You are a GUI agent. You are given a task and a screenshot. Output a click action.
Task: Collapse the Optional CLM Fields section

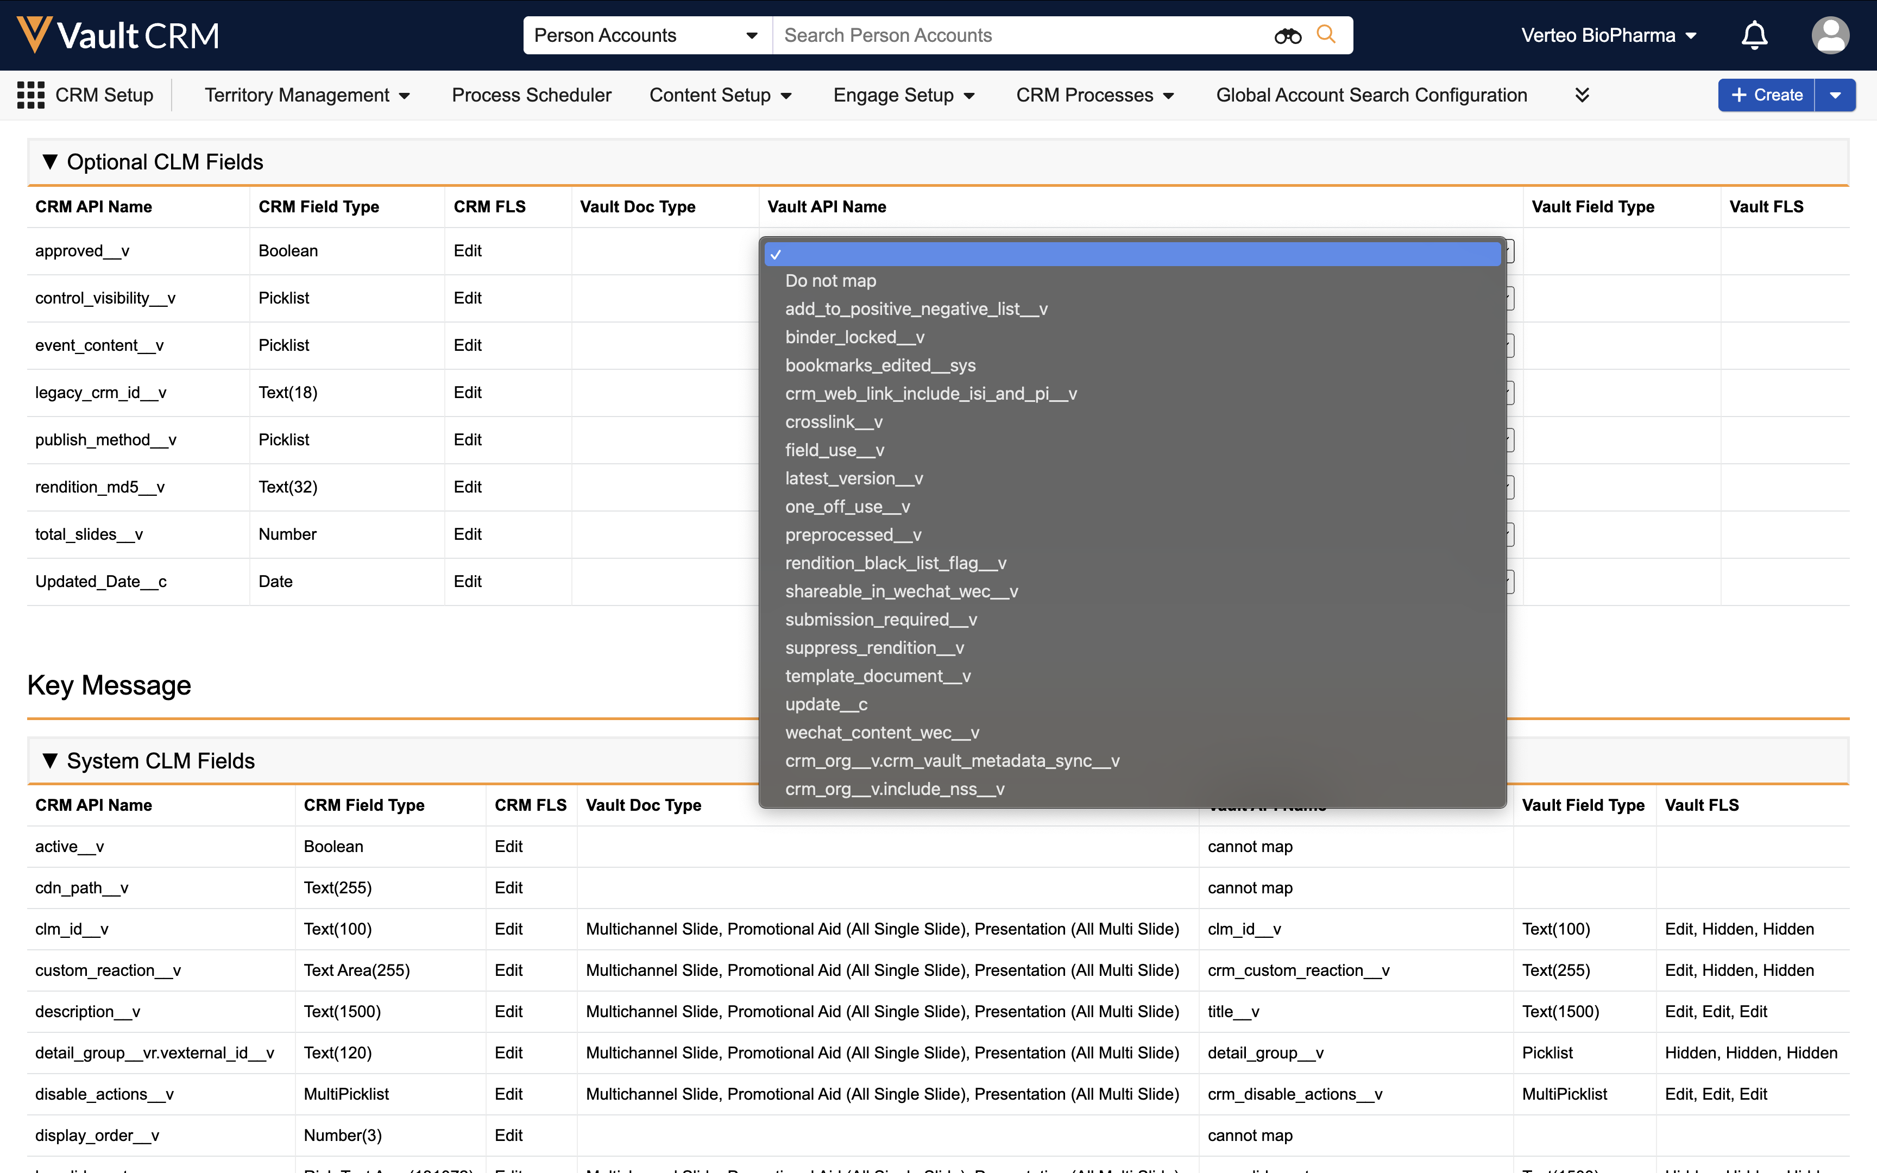[51, 161]
